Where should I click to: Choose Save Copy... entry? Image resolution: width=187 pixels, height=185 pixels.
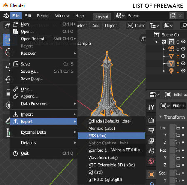(x=44, y=78)
